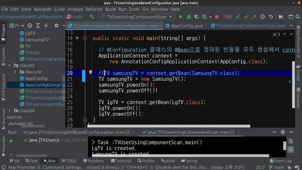The image size is (302, 170).
Task: Select TVUserUsingJavaBasedConfiguration.java editor tab
Action: pos(115,26)
